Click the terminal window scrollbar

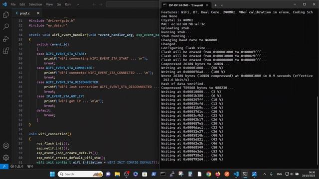click(318, 130)
